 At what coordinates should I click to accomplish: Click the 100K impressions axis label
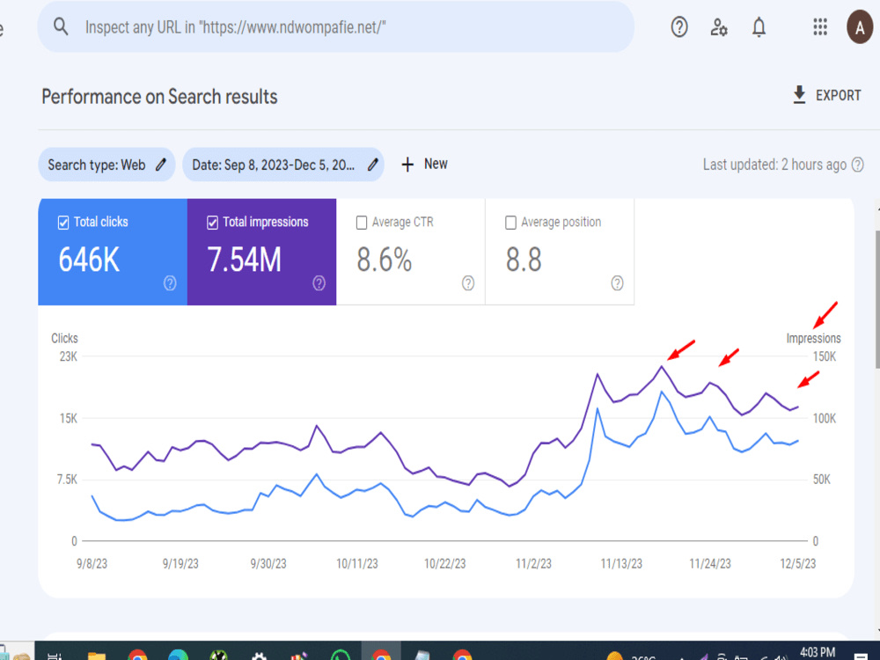pyautogui.click(x=825, y=418)
